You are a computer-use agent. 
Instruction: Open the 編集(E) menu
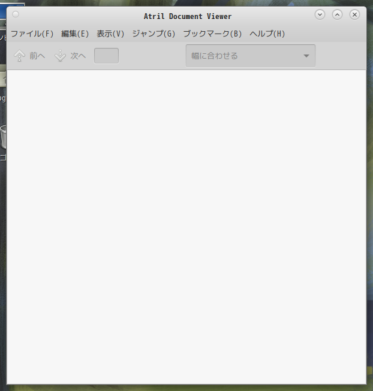pyautogui.click(x=75, y=34)
